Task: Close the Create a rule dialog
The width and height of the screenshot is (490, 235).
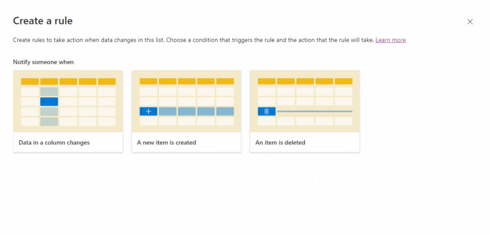Action: click(470, 22)
